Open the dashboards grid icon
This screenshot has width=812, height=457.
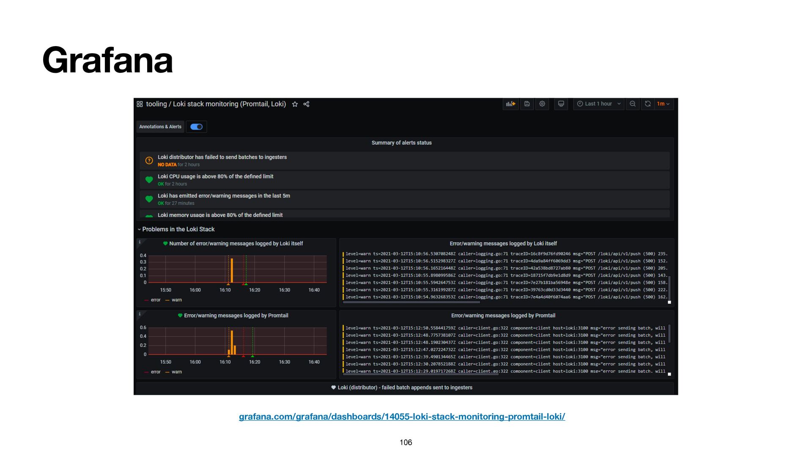pyautogui.click(x=140, y=104)
